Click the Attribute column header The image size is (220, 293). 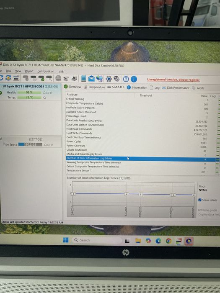72,95
